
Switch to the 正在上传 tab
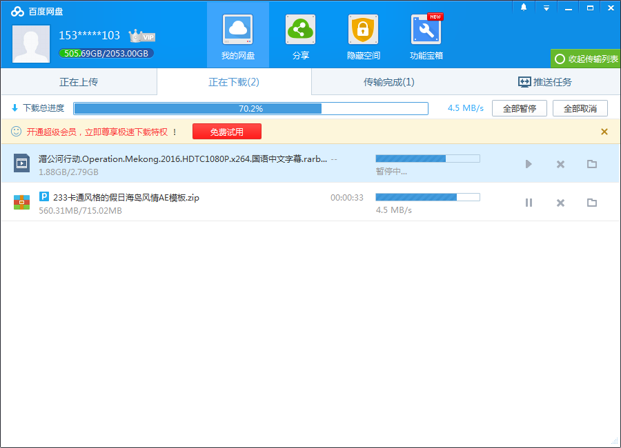point(79,82)
